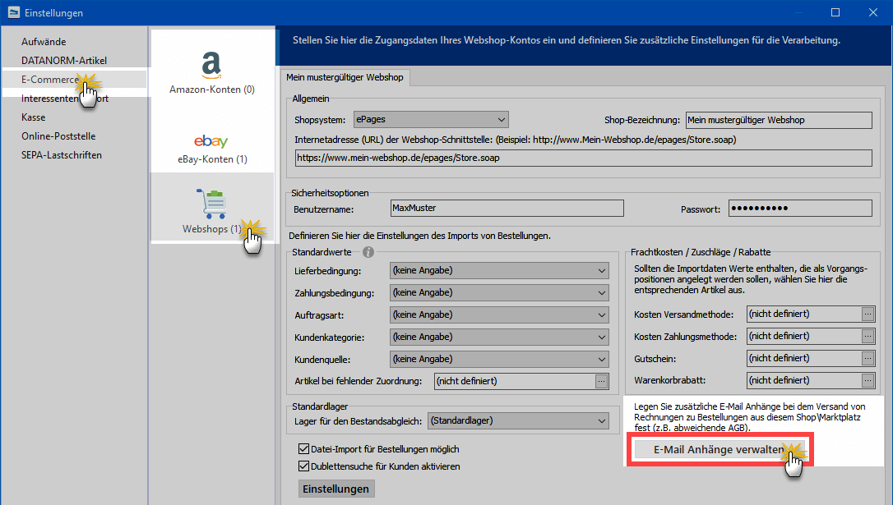Close the Einstellungen window
The width and height of the screenshot is (893, 505).
tap(873, 12)
